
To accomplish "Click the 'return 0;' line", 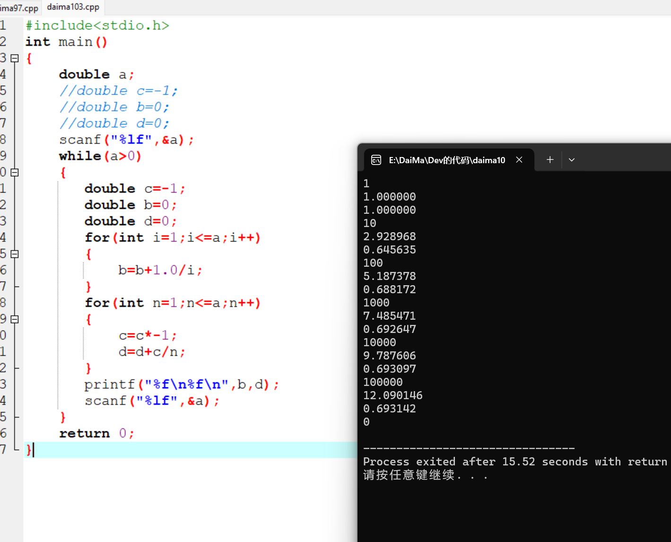I will click(97, 434).
